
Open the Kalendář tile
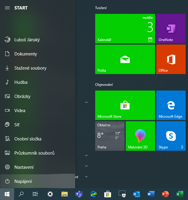point(125,29)
